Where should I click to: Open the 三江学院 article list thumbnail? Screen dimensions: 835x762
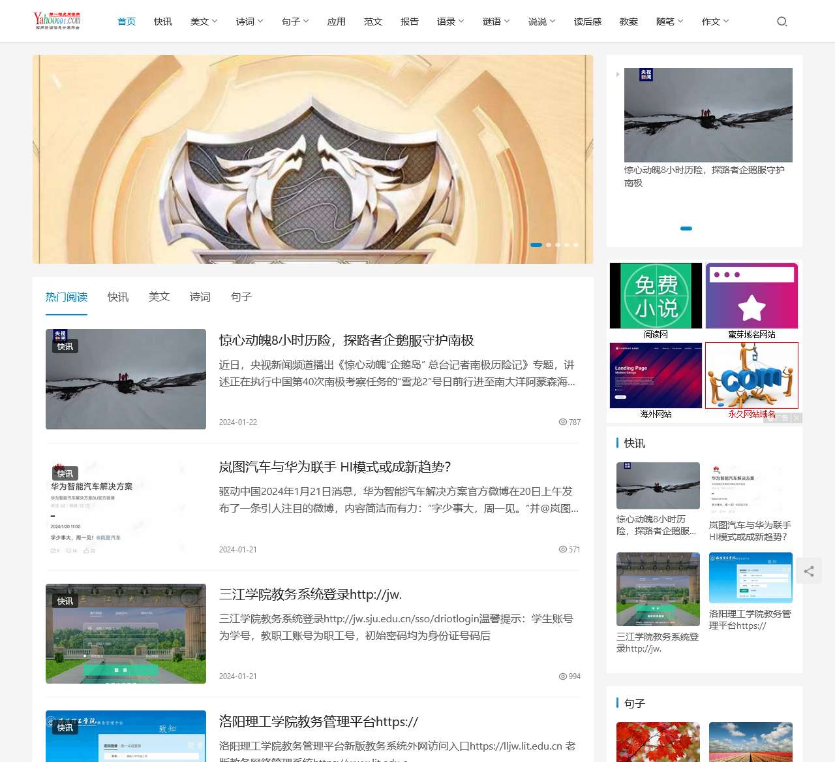(126, 633)
